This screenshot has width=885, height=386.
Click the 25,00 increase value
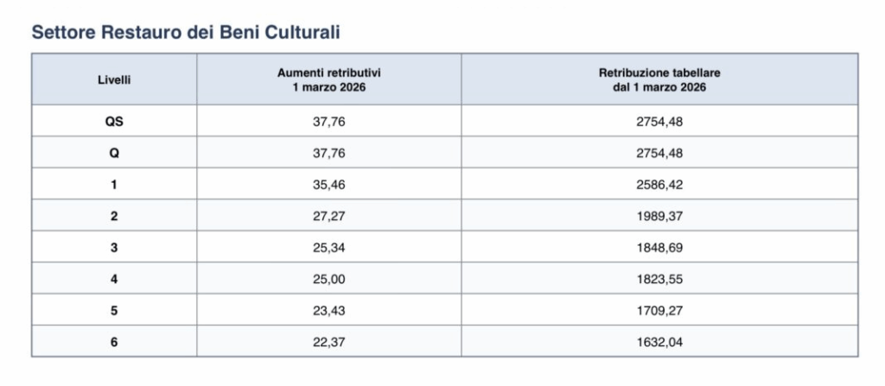click(329, 277)
